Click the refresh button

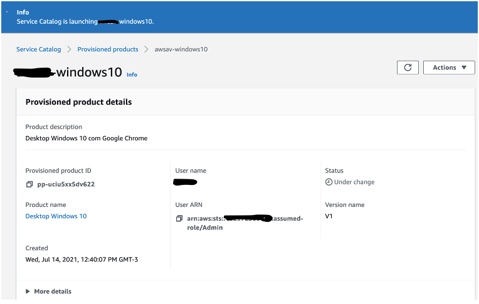click(408, 68)
